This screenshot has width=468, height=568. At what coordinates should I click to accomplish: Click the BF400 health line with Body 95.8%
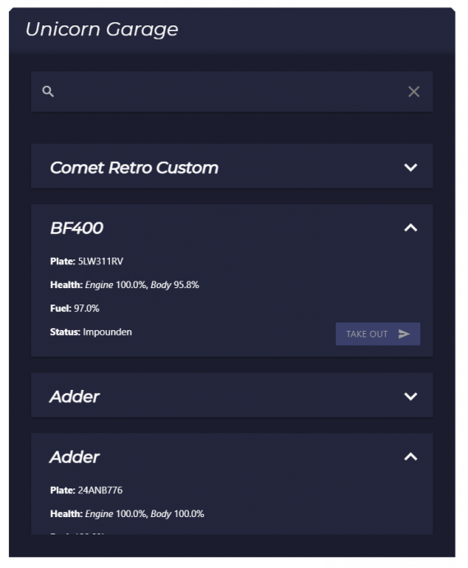[125, 285]
